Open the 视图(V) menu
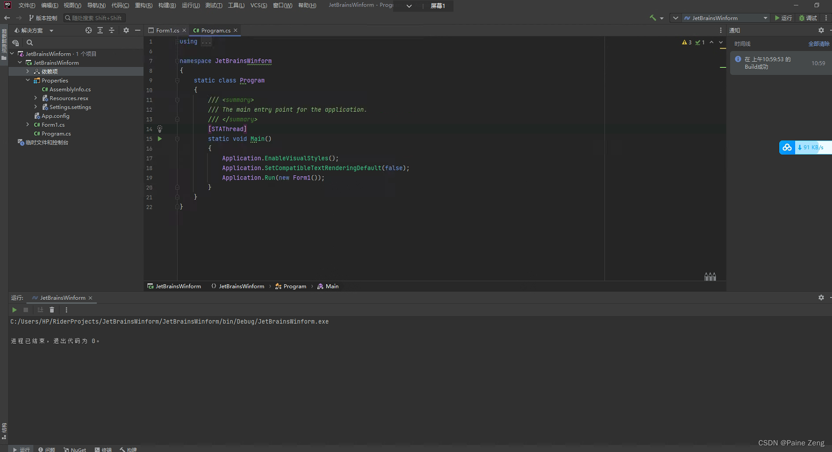The height and width of the screenshot is (452, 832). pyautogui.click(x=73, y=6)
